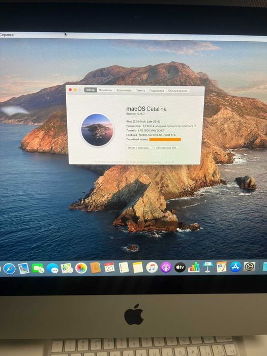Image resolution: width=267 pixels, height=356 pixels.
Task: Open the Обслуживание tab
Action: pyautogui.click(x=178, y=91)
